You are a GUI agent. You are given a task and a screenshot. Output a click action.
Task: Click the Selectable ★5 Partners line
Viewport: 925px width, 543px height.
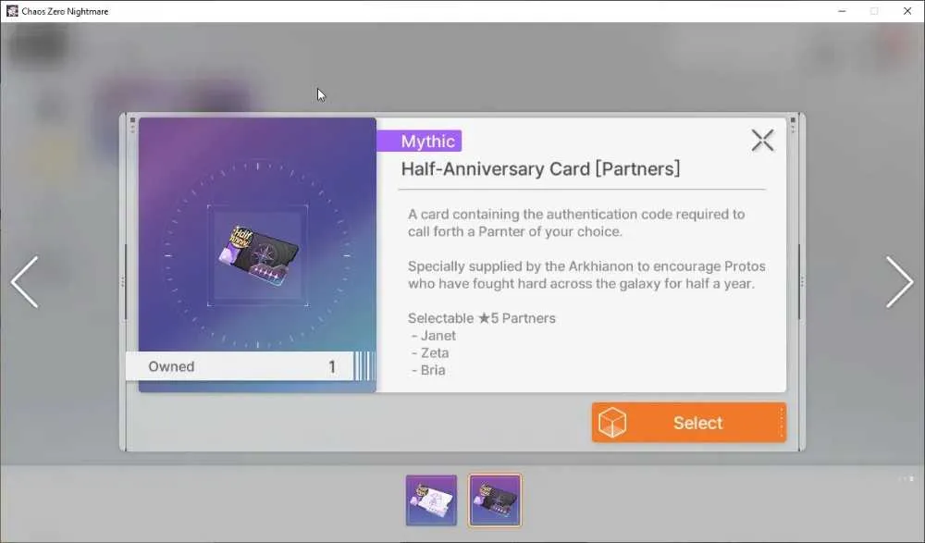481,318
